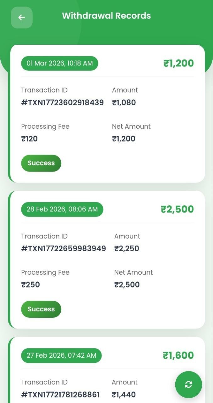Tap the ₹1,440 amount value
This screenshot has width=213, height=403.
(124, 394)
